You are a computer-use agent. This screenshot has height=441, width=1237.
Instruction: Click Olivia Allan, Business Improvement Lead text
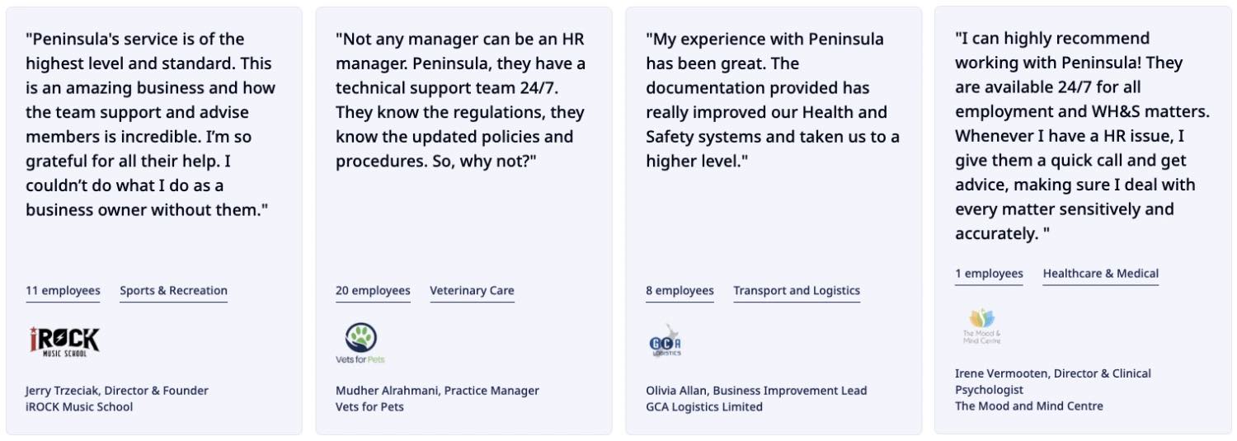(756, 391)
